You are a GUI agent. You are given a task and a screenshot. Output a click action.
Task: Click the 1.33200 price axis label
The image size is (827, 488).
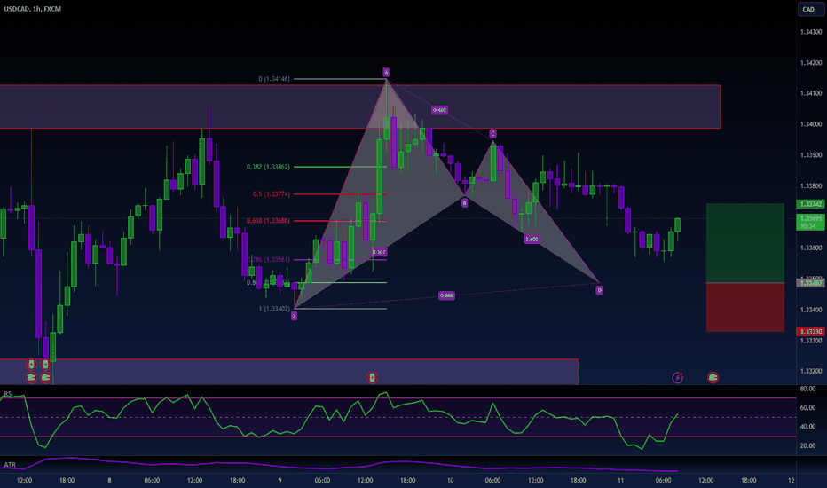pos(811,372)
